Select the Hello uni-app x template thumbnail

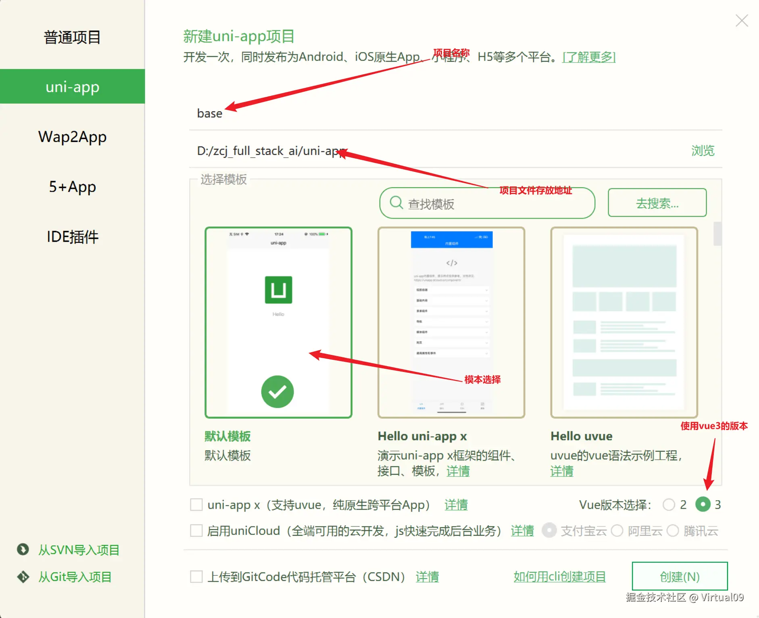(x=451, y=322)
